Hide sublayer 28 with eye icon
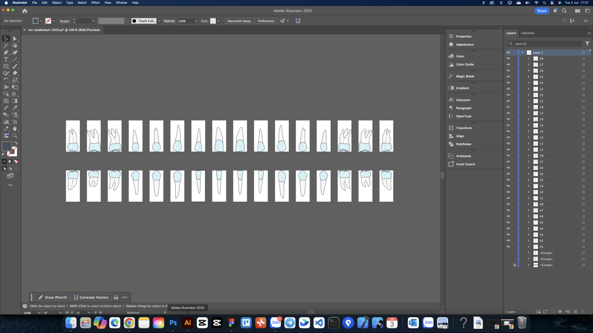 click(508, 58)
